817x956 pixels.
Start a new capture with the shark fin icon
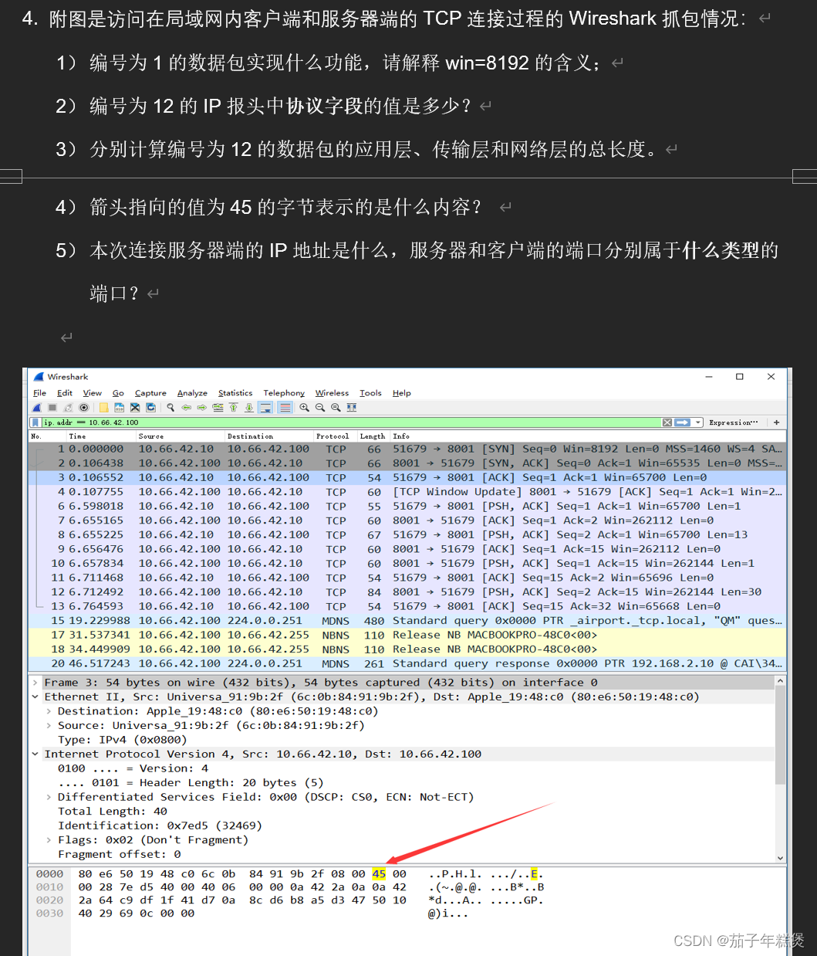pos(35,411)
